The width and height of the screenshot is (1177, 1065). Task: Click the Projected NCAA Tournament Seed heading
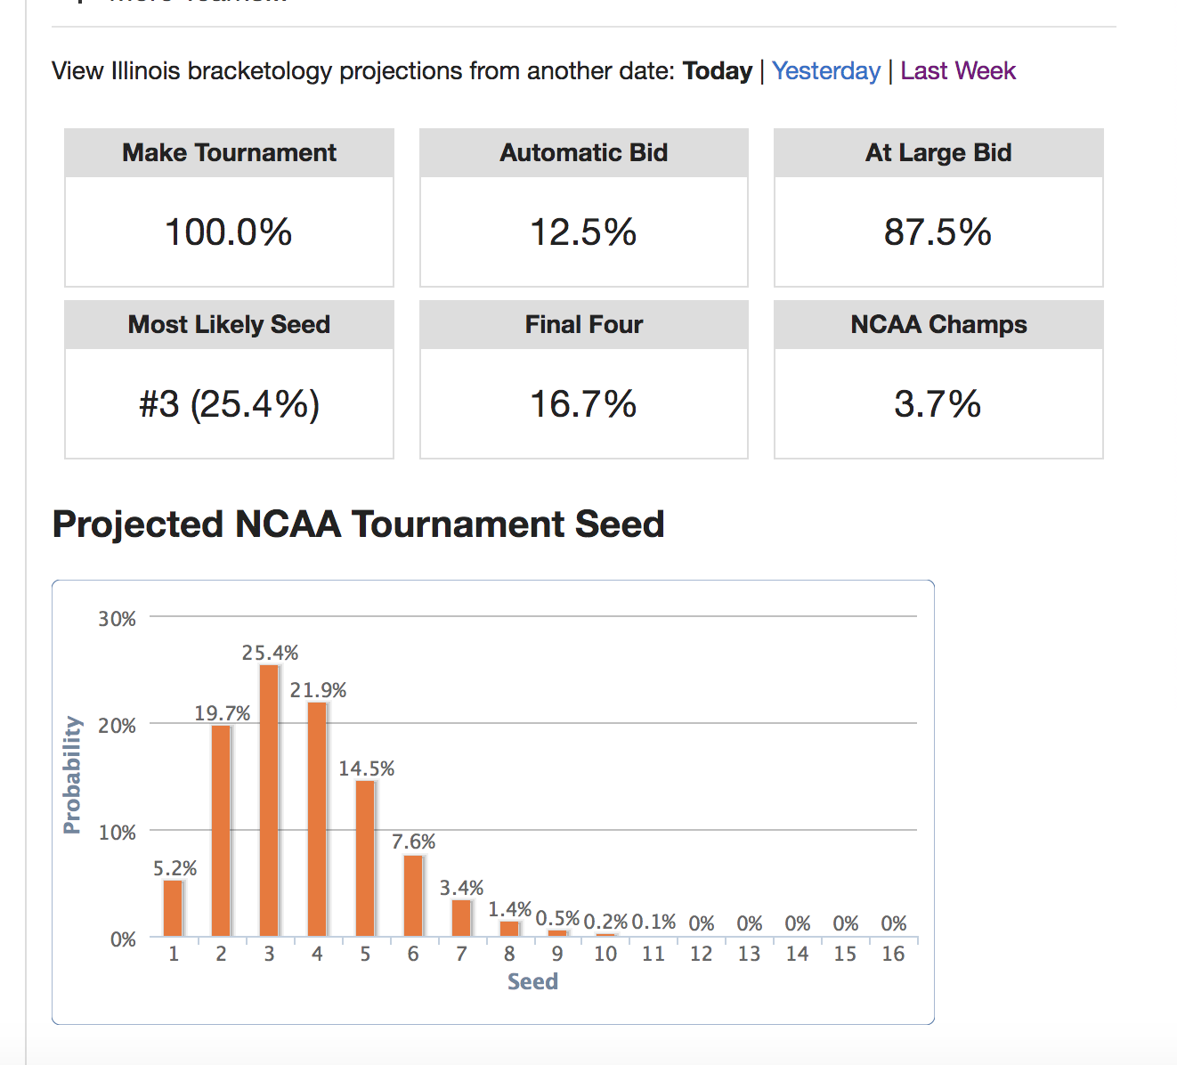click(358, 524)
